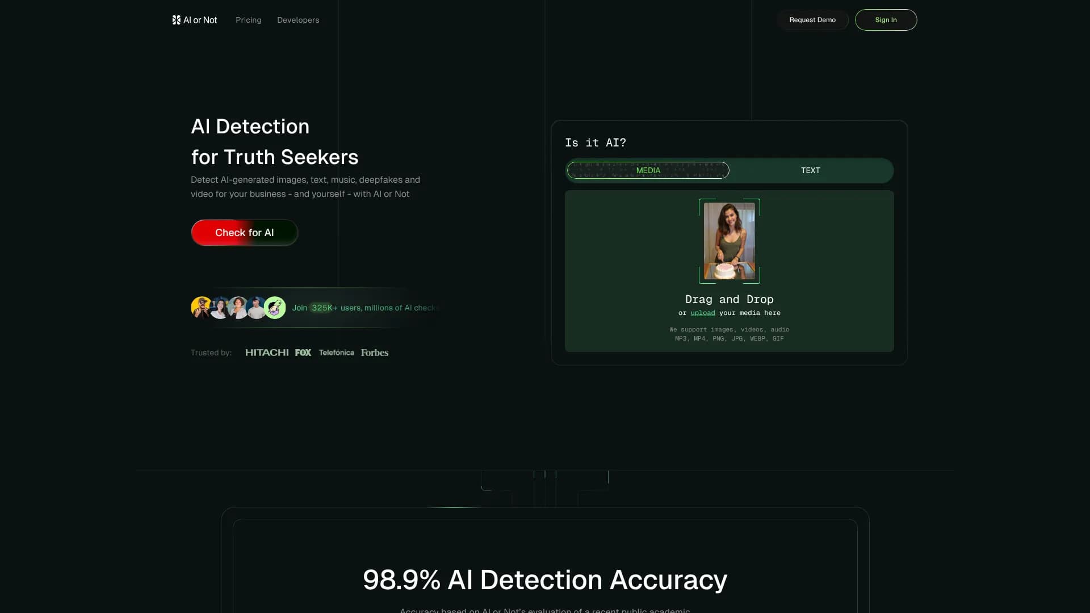This screenshot has width=1090, height=613.
Task: Switch to TEXT detection mode
Action: pyautogui.click(x=811, y=170)
